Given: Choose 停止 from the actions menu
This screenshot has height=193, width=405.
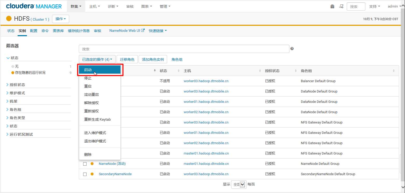Looking at the screenshot, I should click(x=100, y=78).
